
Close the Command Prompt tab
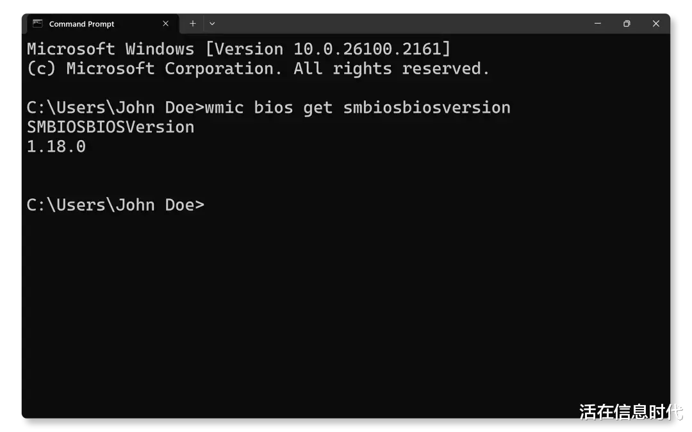point(166,24)
